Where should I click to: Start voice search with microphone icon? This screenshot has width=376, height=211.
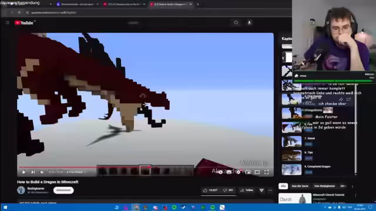coord(249,23)
